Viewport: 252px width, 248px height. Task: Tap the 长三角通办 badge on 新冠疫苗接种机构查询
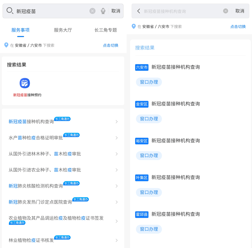click(62, 119)
